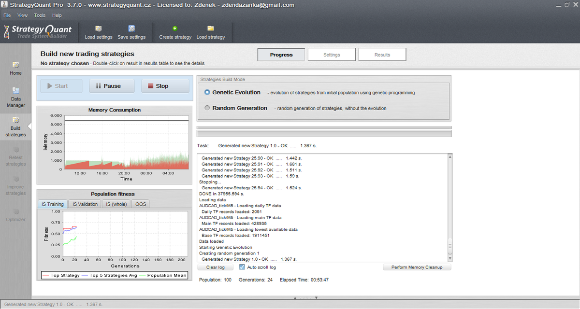Click the 'Data loaded' log line
This screenshot has height=309, width=580.
(211, 241)
